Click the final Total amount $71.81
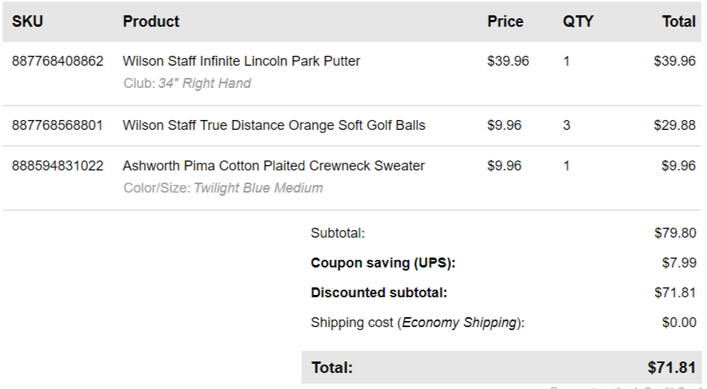 coord(672,368)
